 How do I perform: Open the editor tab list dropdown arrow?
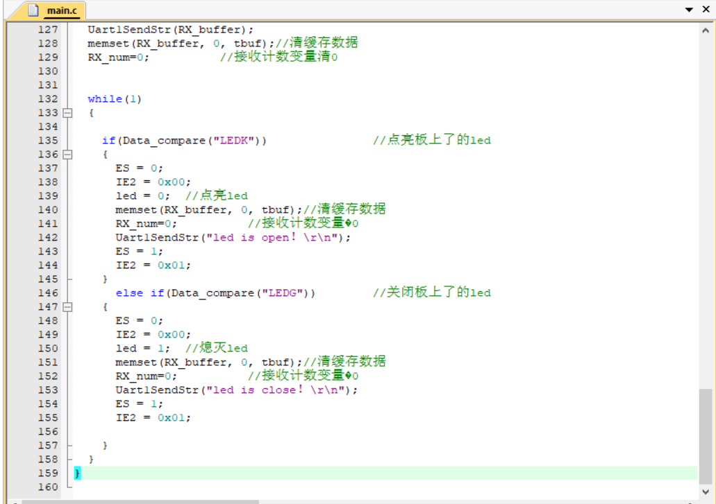click(x=689, y=10)
